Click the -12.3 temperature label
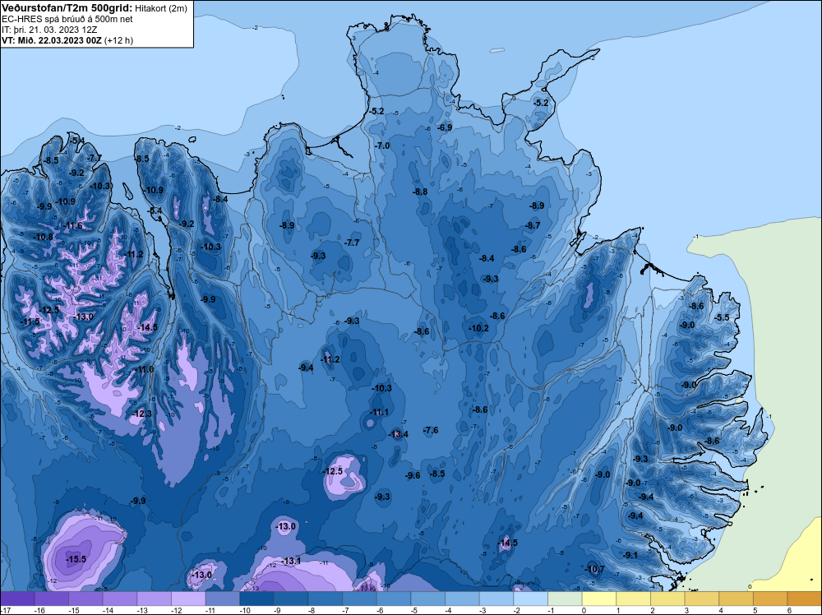Viewport: 822px width, 615px height. [x=142, y=414]
